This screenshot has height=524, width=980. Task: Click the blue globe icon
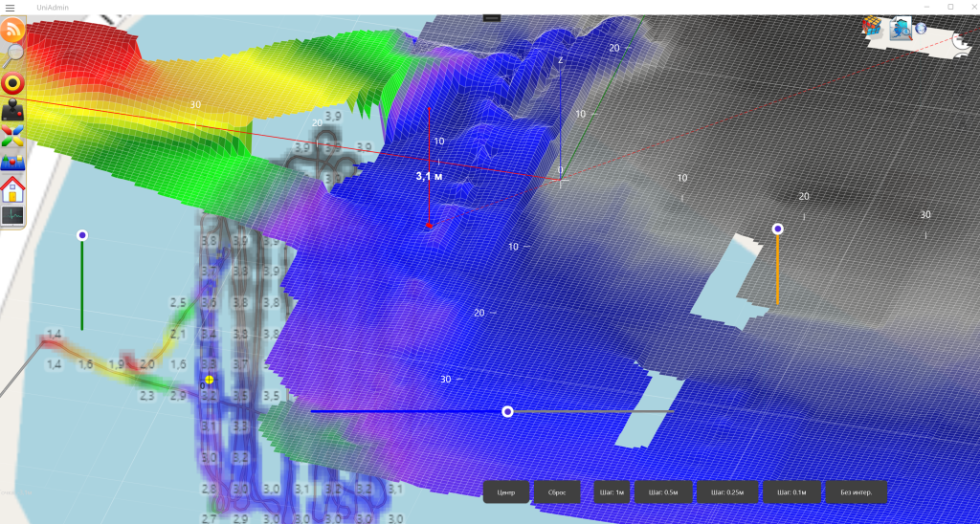(x=921, y=27)
